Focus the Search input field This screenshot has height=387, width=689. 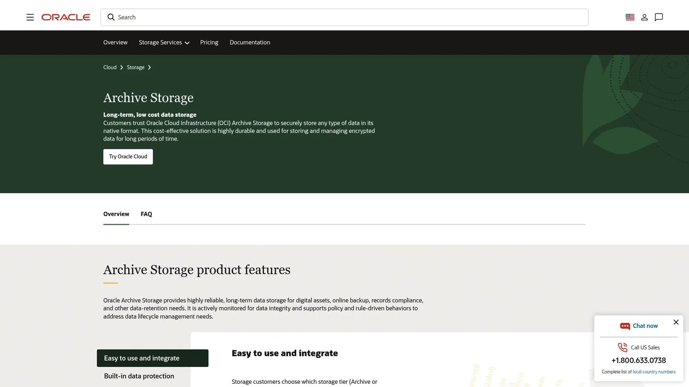point(344,17)
